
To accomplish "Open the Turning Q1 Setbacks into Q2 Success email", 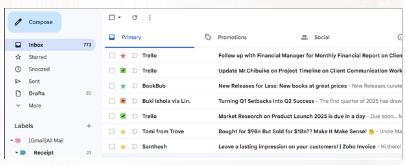I will (x=266, y=101).
